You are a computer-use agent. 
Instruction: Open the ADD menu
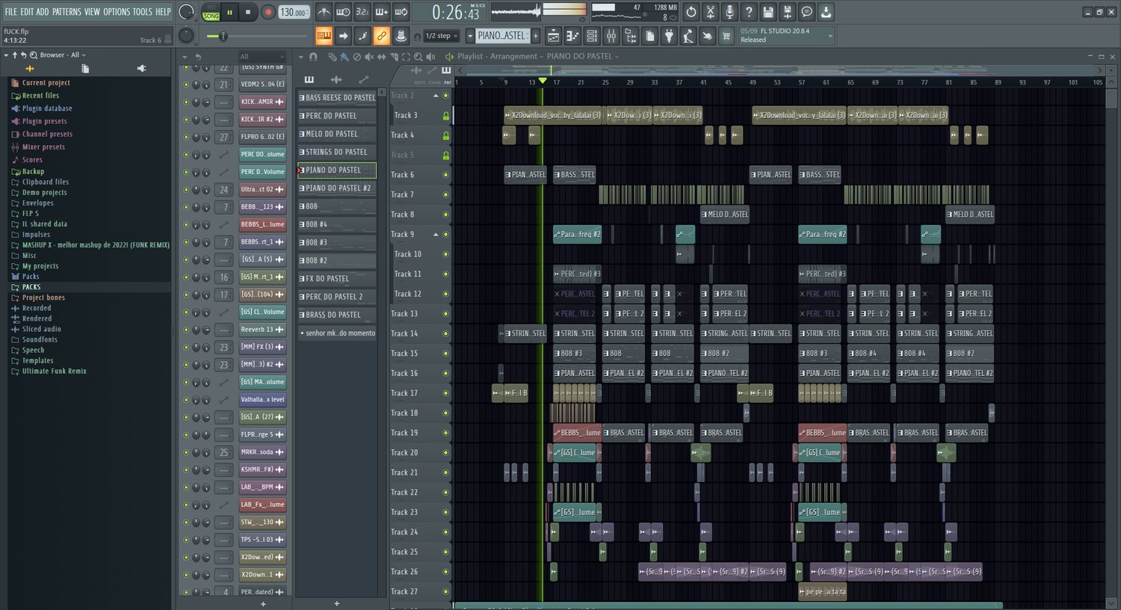[x=43, y=12]
